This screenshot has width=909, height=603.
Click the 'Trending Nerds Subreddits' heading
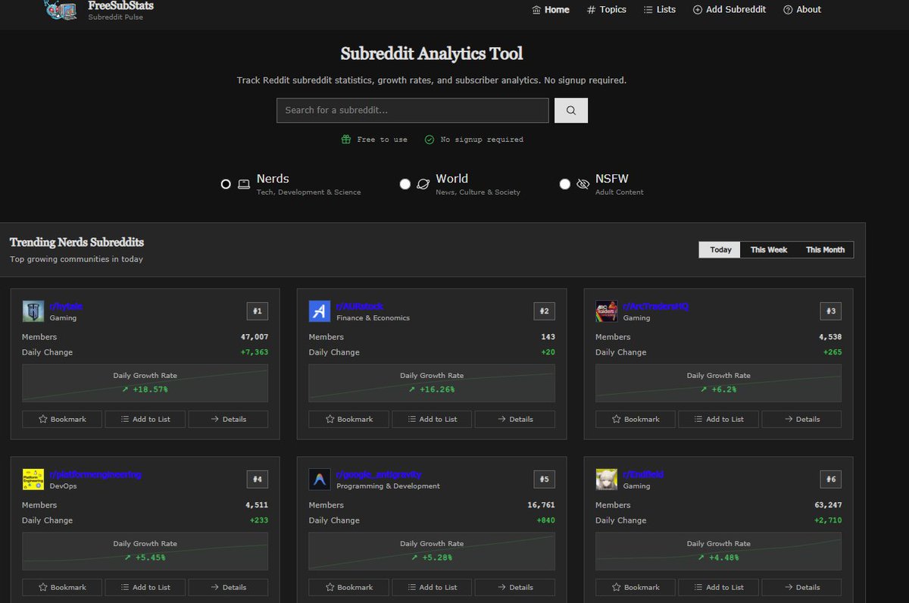coord(77,242)
